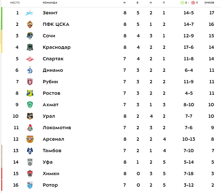Open the Рубин team page link
Image resolution: width=221 pixels, height=193 pixels.
50,82
